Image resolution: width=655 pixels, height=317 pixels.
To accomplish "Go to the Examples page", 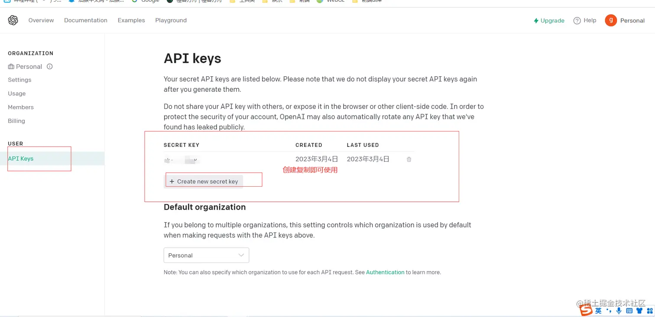I will click(x=131, y=20).
